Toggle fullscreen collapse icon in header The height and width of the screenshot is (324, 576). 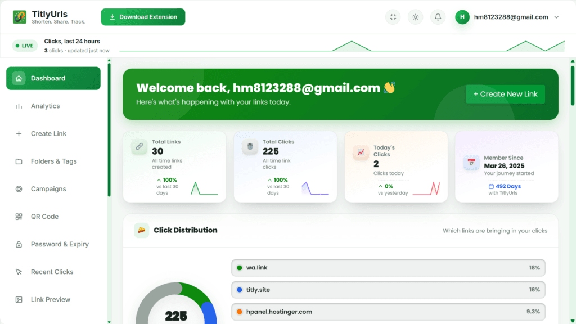click(x=393, y=17)
